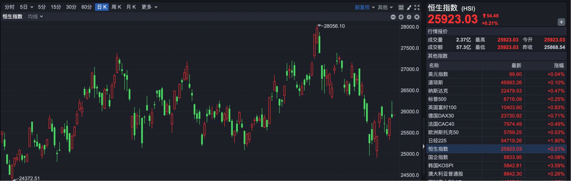The image size is (571, 181).
Task: Open the multi-chart grid layout icon
Action: (x=401, y=7)
